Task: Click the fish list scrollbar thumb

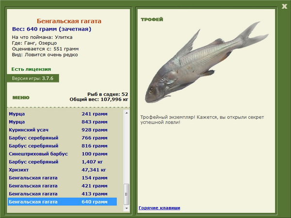Action: (127, 194)
